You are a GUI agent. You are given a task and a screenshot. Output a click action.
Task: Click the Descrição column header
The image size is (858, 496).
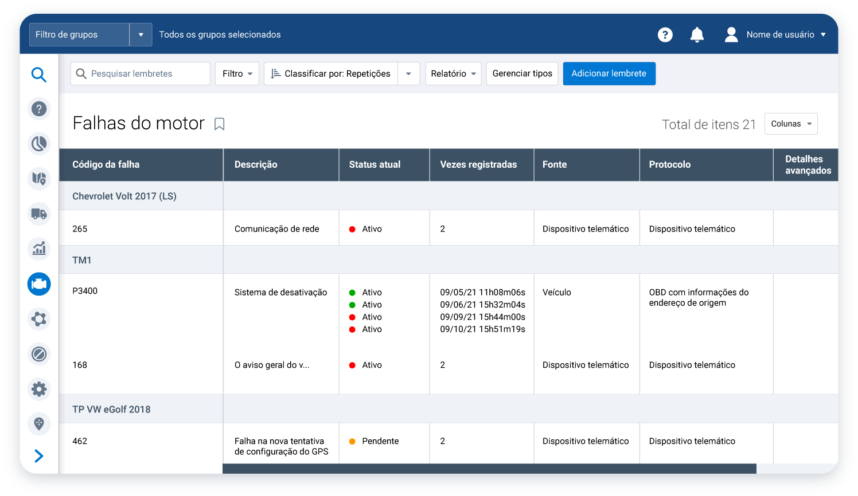point(281,165)
